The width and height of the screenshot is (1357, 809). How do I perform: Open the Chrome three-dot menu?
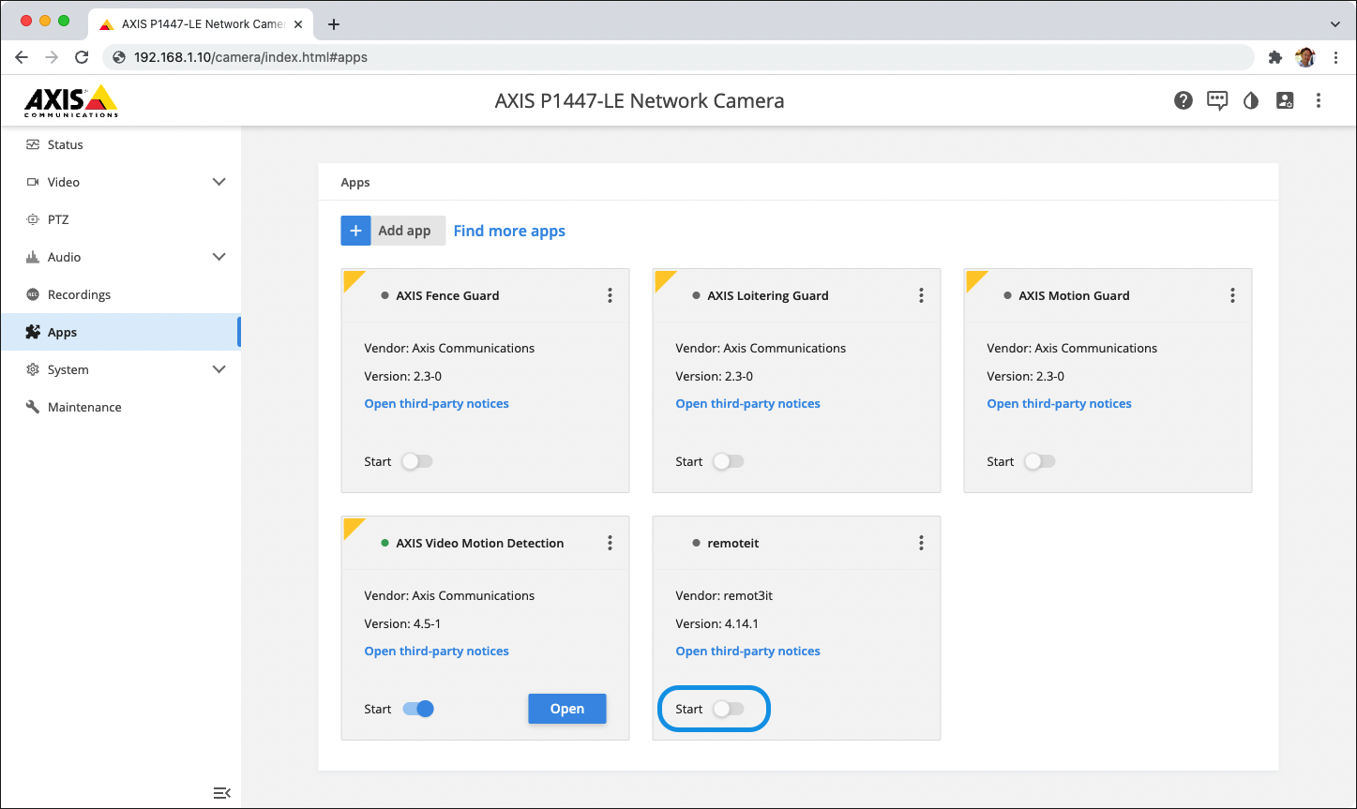click(x=1336, y=57)
